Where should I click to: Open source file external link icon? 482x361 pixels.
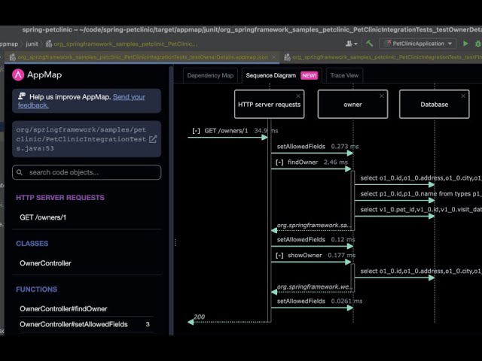pyautogui.click(x=153, y=139)
